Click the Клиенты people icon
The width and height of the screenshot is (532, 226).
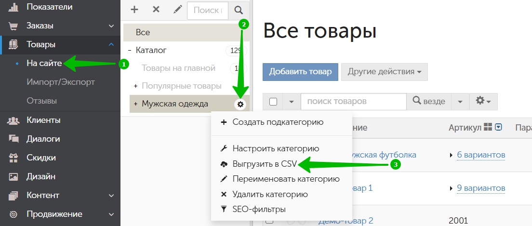click(13, 120)
